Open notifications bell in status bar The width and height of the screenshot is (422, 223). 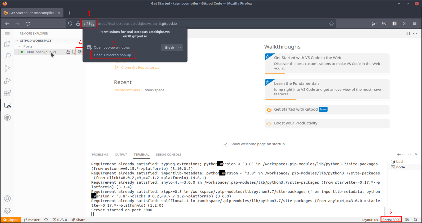tap(415, 220)
